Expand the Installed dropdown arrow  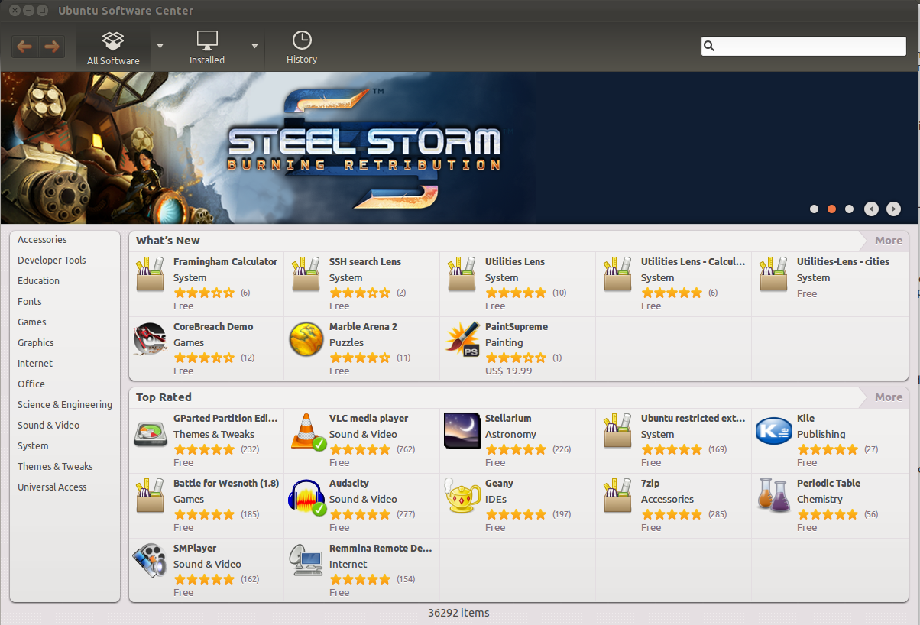coord(256,46)
